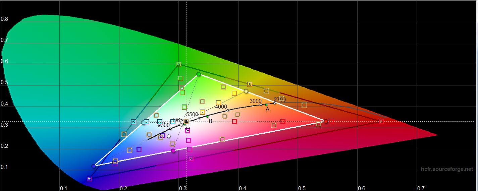Click the y-axis value 0.4

4,104
